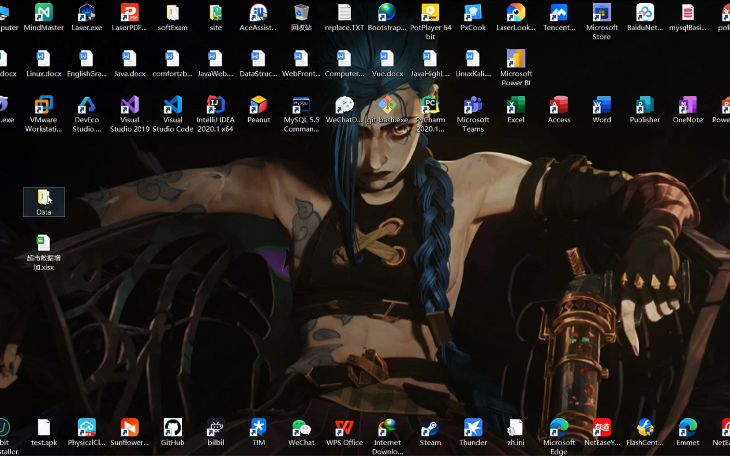This screenshot has height=456, width=730.
Task: Open the Sunflower... remote control shortcut
Action: (130, 432)
